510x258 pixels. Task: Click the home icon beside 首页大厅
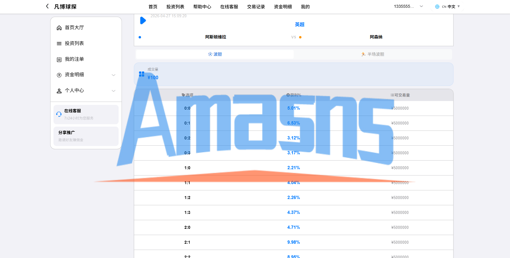pos(59,28)
